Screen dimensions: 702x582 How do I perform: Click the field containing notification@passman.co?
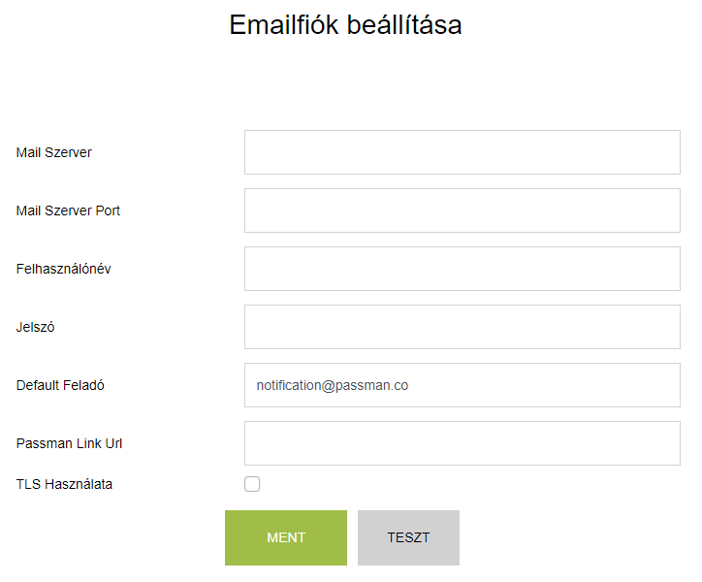point(462,385)
